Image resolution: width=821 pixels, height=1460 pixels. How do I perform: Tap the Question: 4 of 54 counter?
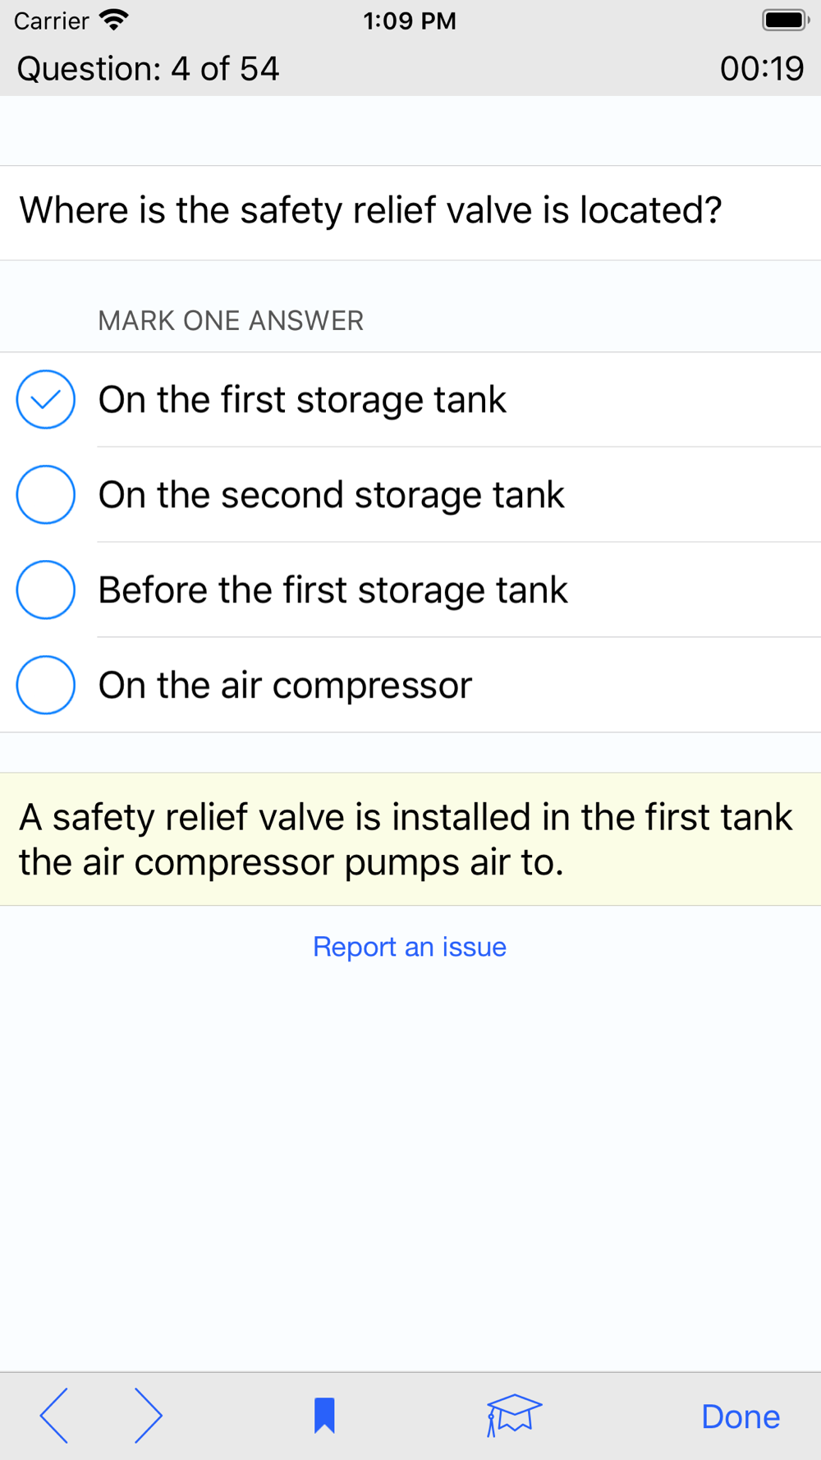click(x=148, y=69)
